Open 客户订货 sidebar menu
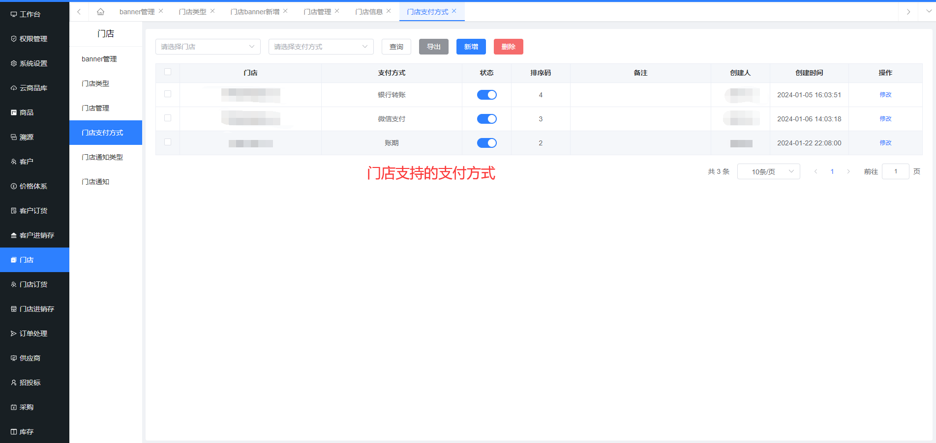The height and width of the screenshot is (443, 936). coord(34,211)
